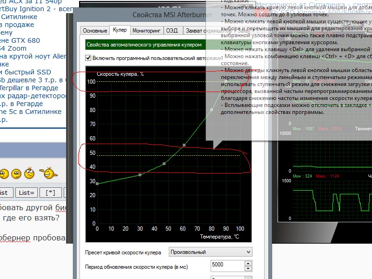Open the Захват скриншотов tab
372x279 pixels.
click(x=208, y=31)
